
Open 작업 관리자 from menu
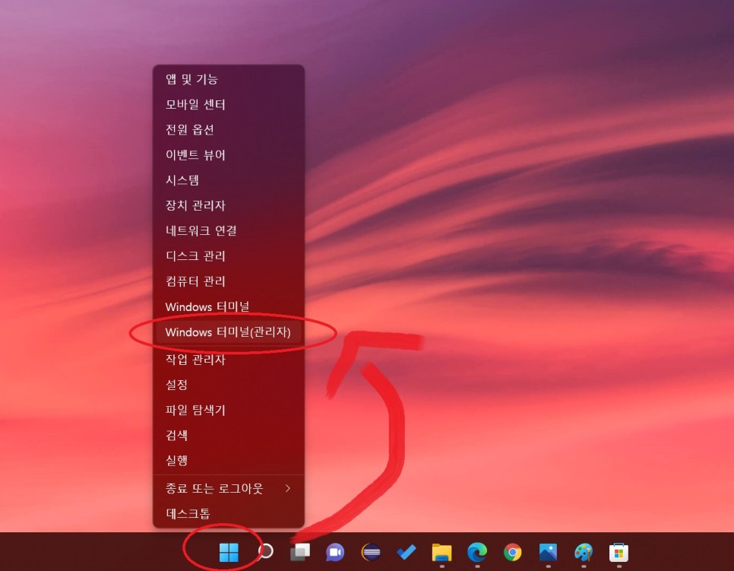pyautogui.click(x=229, y=360)
